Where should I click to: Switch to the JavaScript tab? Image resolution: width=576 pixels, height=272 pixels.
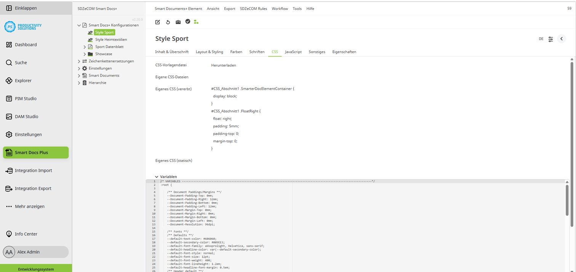pyautogui.click(x=293, y=52)
